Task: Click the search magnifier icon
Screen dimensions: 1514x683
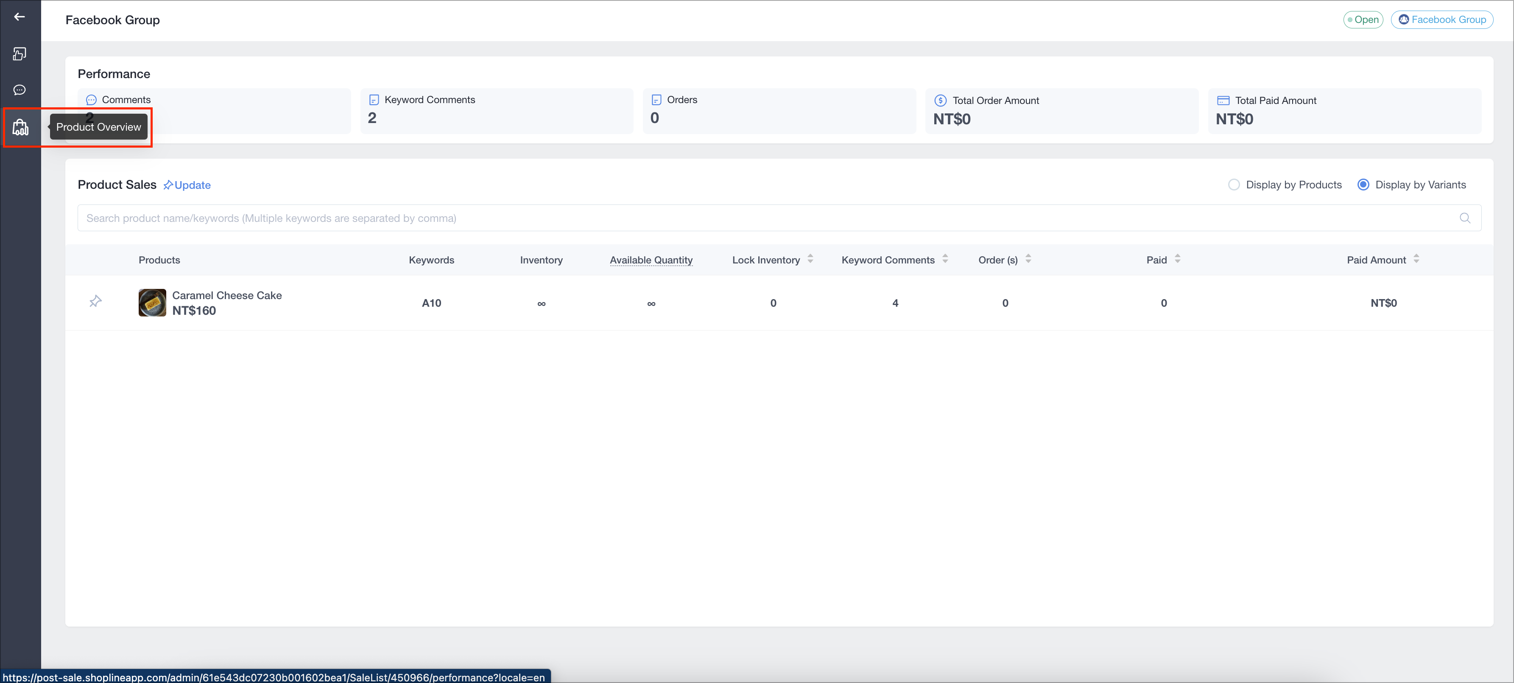Action: tap(1465, 218)
